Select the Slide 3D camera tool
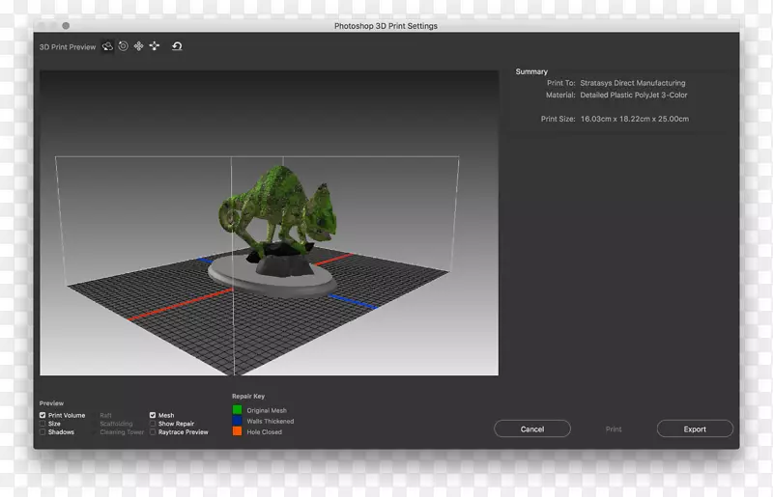Screen dimensions: 773x497 154,46
